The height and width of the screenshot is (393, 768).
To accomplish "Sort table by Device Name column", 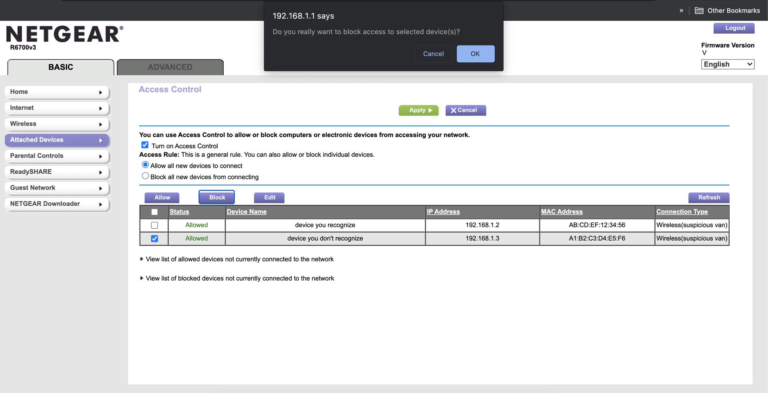I will (x=246, y=212).
